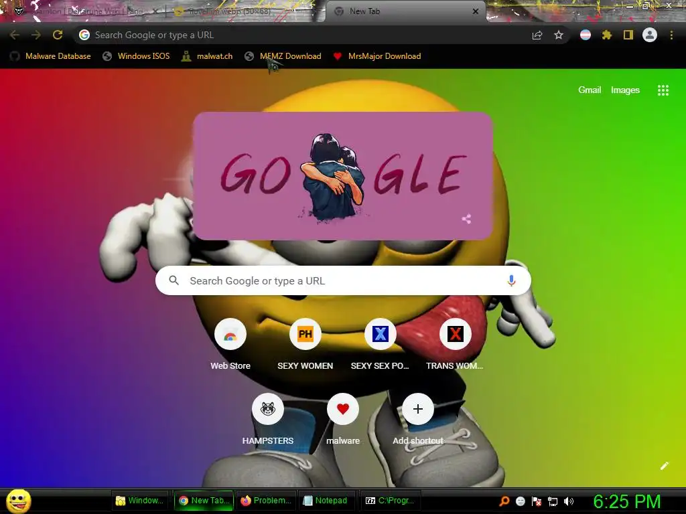Switch to the Window... taskbar item
The height and width of the screenshot is (514, 686).
139,501
